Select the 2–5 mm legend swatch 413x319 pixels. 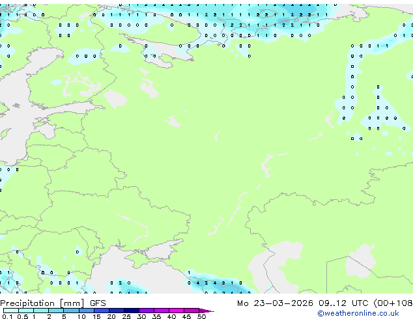click(x=56, y=311)
